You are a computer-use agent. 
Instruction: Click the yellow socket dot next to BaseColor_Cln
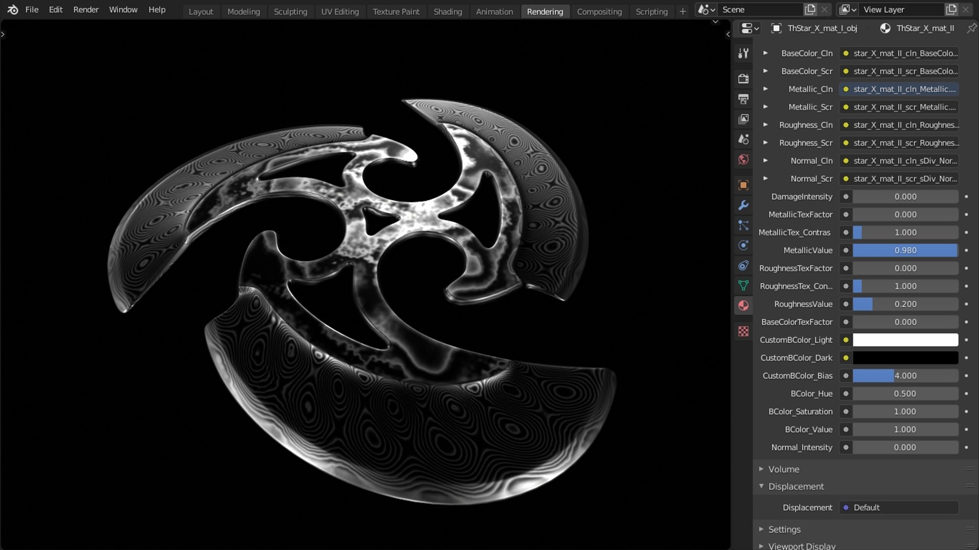846,54
